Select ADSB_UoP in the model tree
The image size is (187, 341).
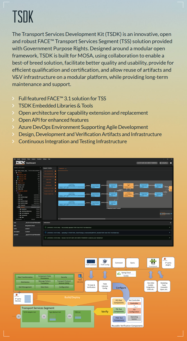[21, 187]
